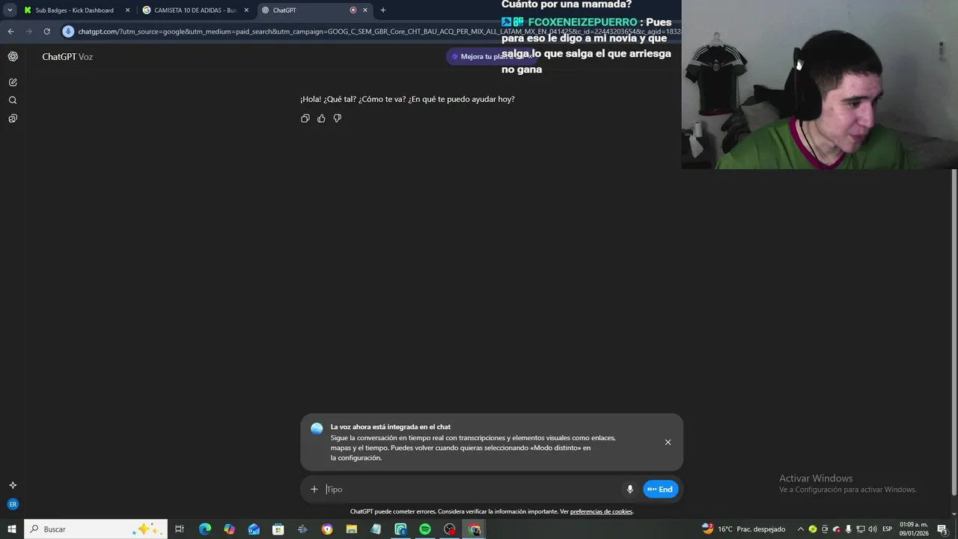Click the Buscar taskbar search box
Viewport: 958px width, 539px height.
97,529
